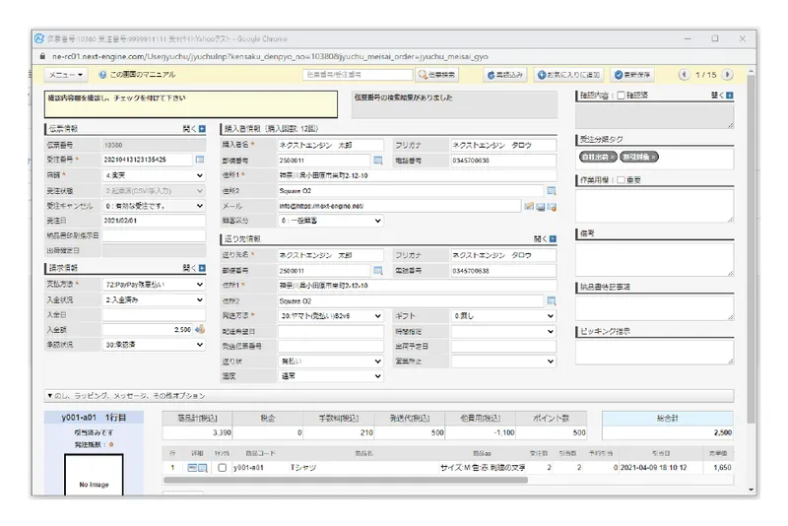Click the icon next to purchaser 住所2 field
The height and width of the screenshot is (526, 788).
[552, 191]
